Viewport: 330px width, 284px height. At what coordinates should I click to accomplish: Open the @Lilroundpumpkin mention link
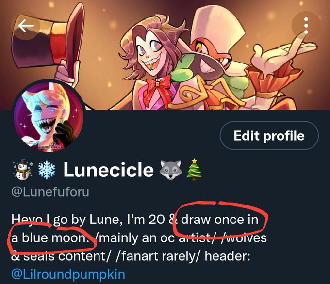(x=68, y=274)
